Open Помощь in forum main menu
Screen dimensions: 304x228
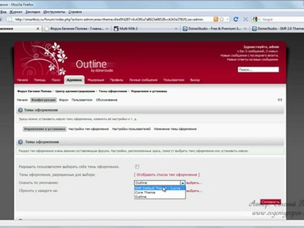[x=40, y=80]
